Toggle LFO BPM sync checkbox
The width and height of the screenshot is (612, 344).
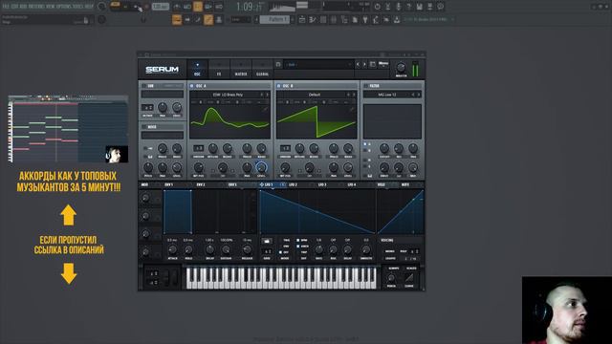(x=297, y=240)
